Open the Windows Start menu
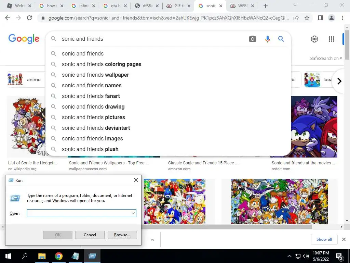This screenshot has width=350, height=263. tap(8, 256)
